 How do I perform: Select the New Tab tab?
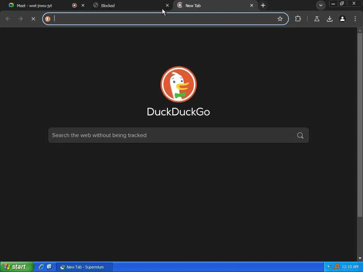215,5
